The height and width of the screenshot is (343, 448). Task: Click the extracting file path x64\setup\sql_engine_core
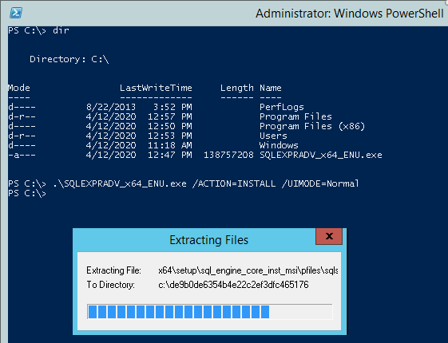point(248,270)
